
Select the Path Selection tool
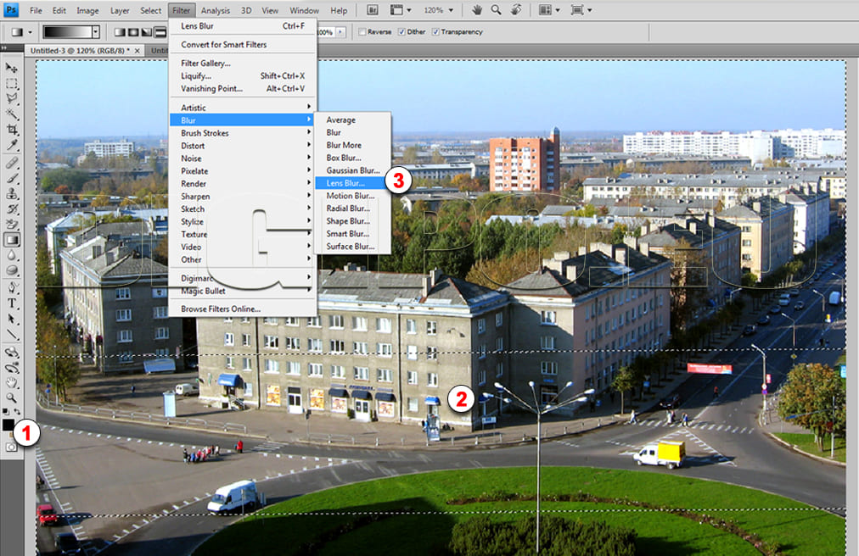12,319
